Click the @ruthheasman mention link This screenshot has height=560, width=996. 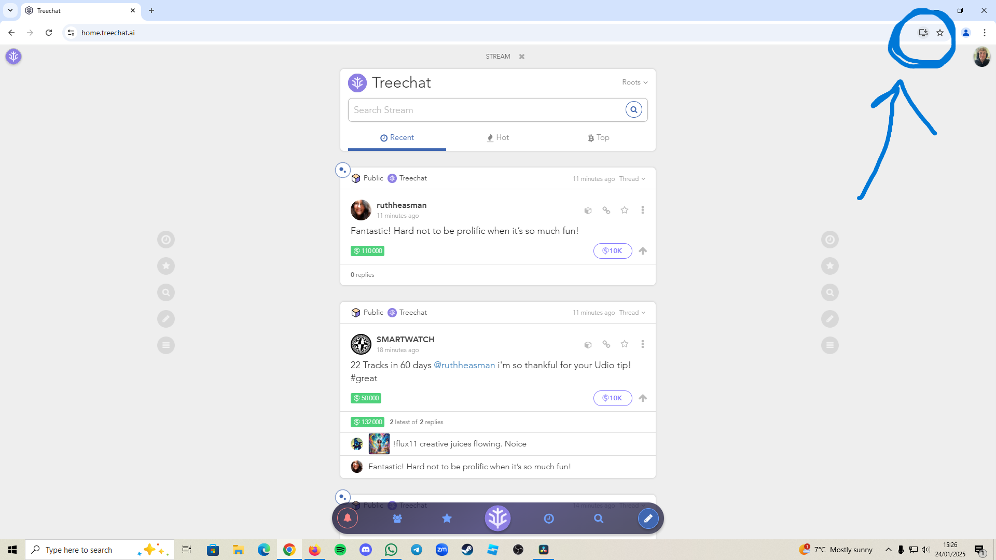click(x=464, y=365)
